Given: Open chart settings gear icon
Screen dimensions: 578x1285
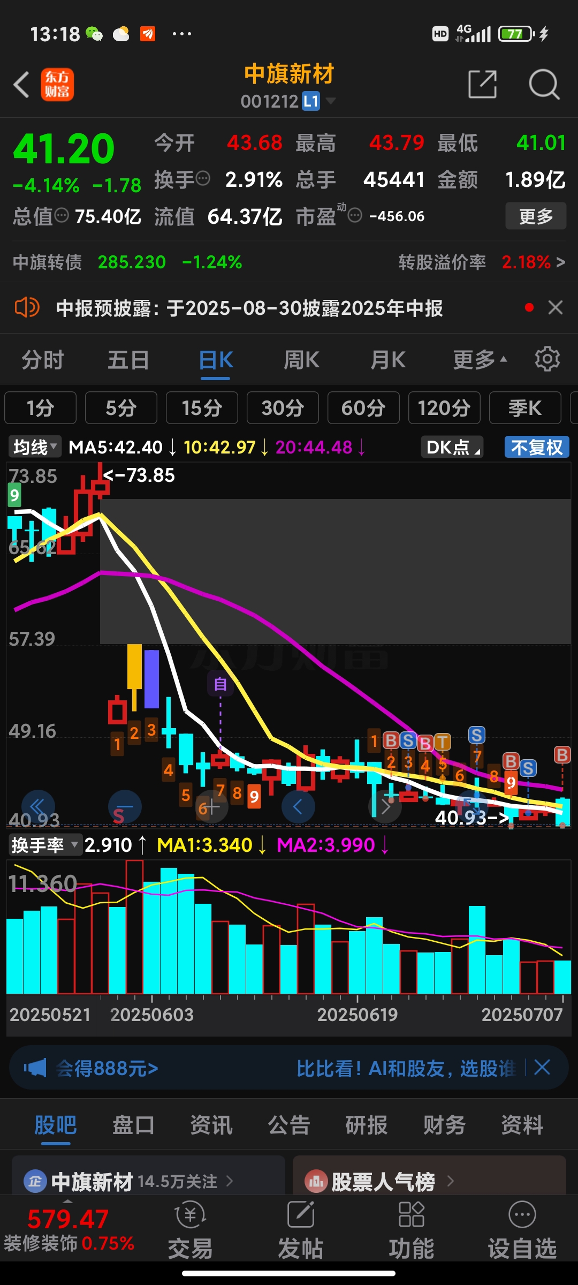Looking at the screenshot, I should pyautogui.click(x=547, y=359).
